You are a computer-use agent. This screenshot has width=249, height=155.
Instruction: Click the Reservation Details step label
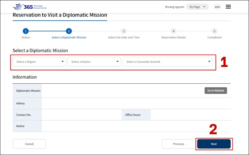[x=173, y=38]
